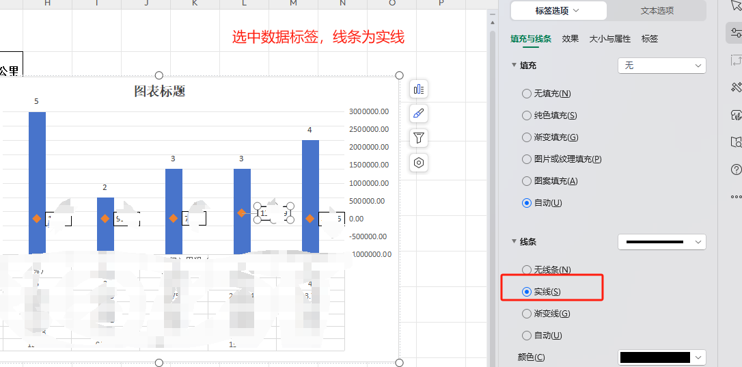The image size is (742, 367).
Task: Open the three-dot more options icon
Action: 736,197
